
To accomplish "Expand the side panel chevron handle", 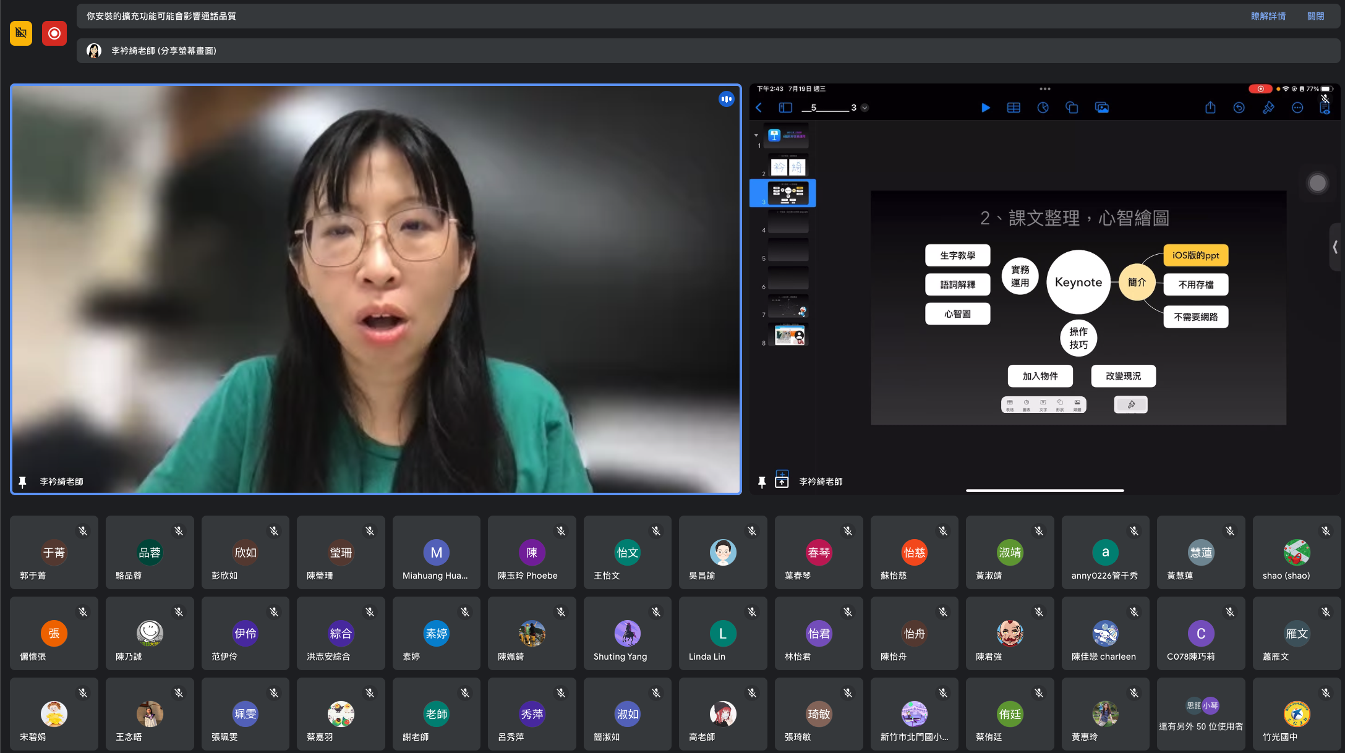I will pos(1336,247).
